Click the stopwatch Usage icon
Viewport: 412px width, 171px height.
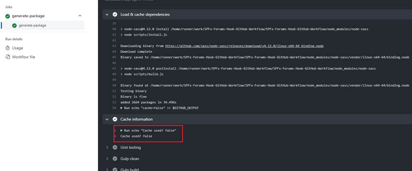(8, 48)
